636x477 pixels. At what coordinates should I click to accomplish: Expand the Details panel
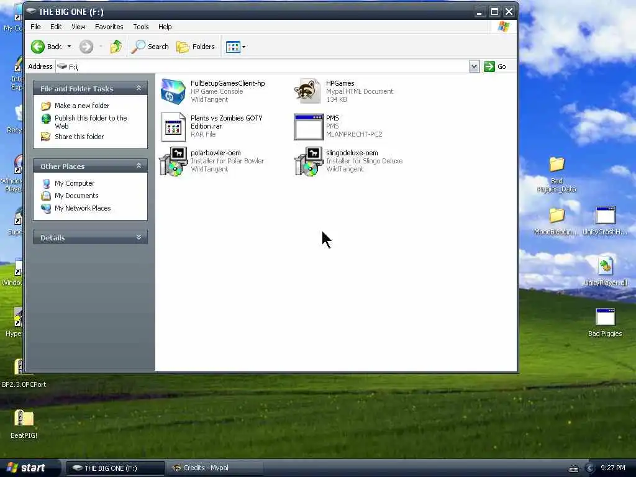pyautogui.click(x=139, y=237)
